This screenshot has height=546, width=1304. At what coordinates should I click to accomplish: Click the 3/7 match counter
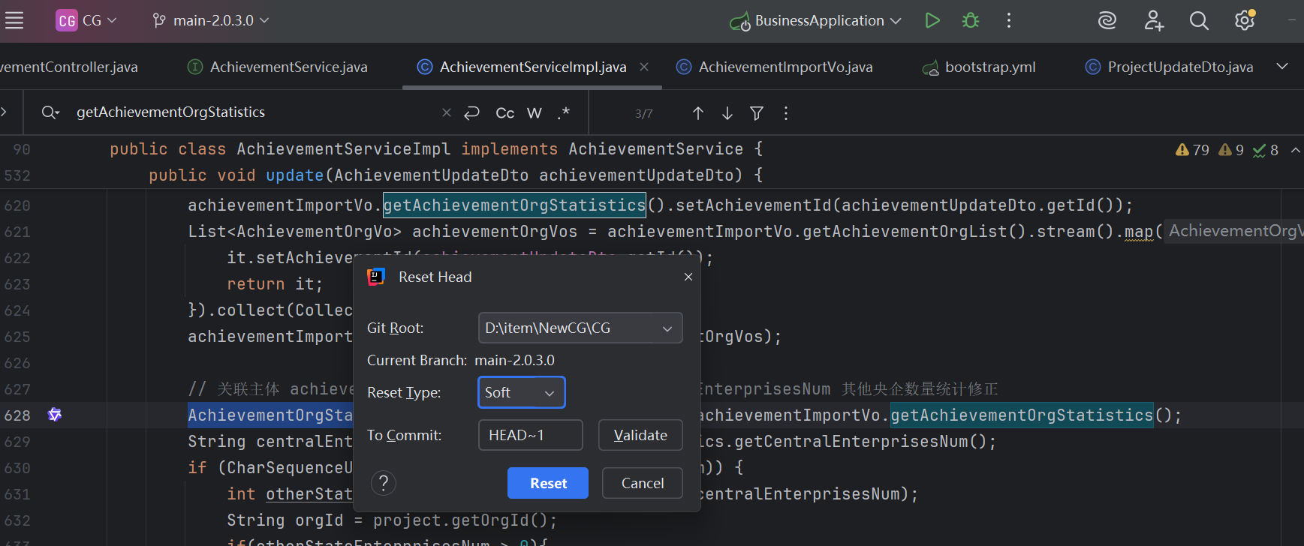(644, 113)
